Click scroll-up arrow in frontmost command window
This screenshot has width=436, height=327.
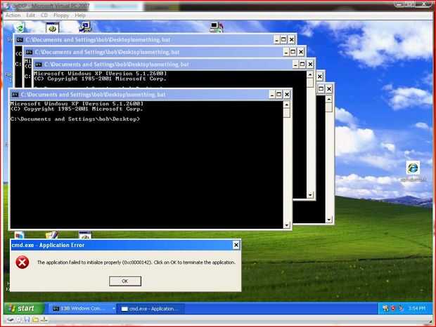pyautogui.click(x=286, y=105)
